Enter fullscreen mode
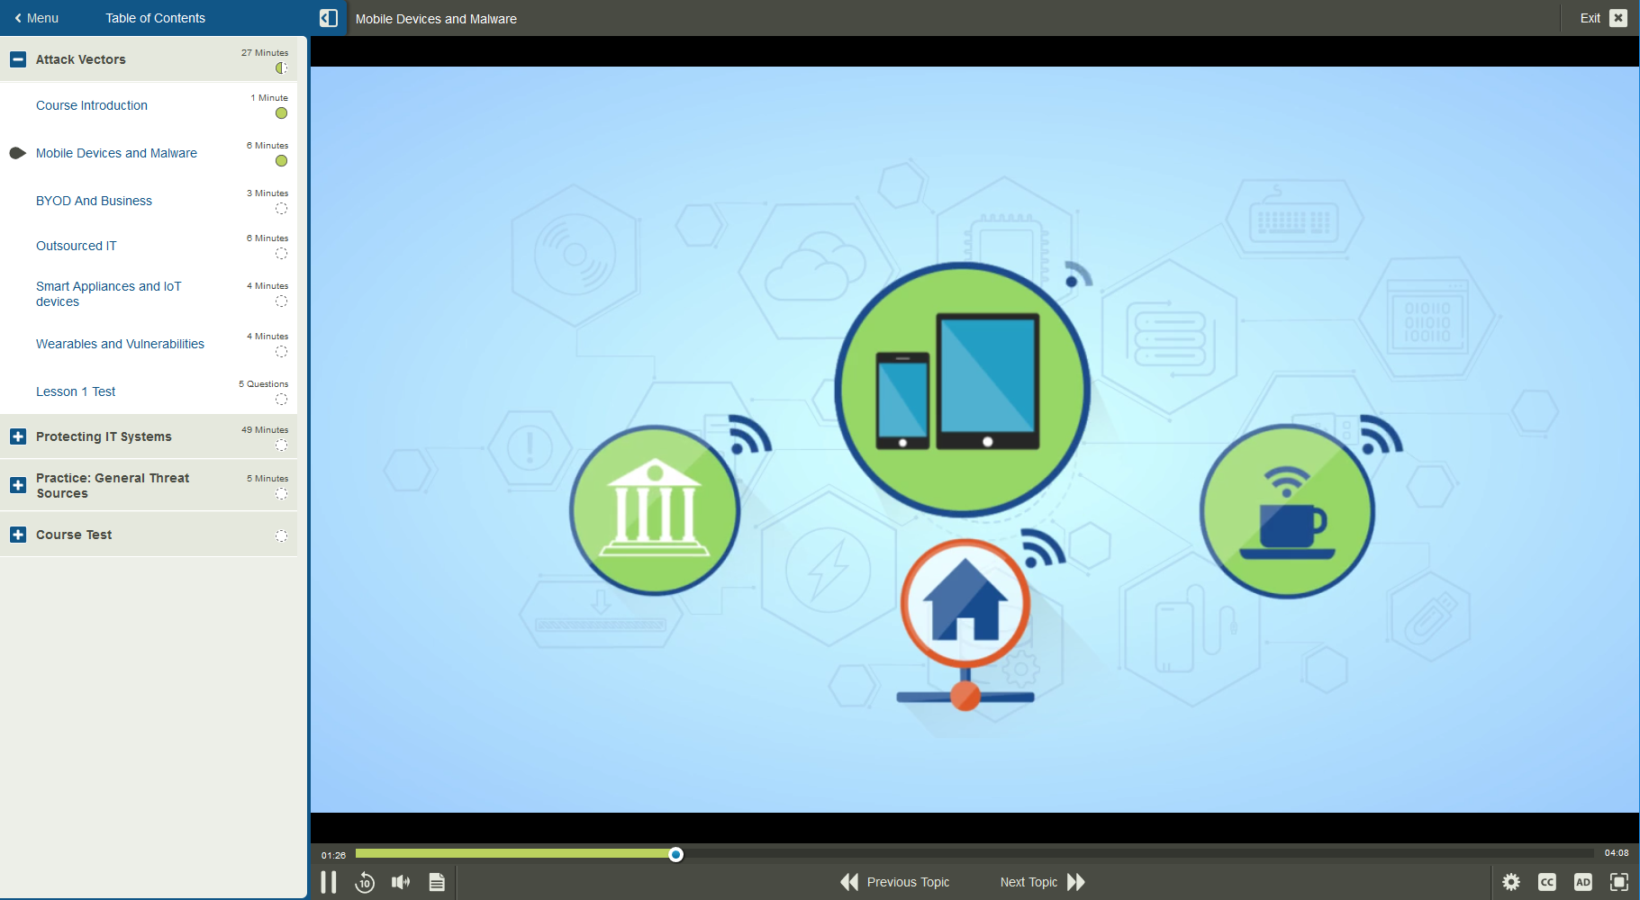This screenshot has height=900, width=1640. [1619, 882]
